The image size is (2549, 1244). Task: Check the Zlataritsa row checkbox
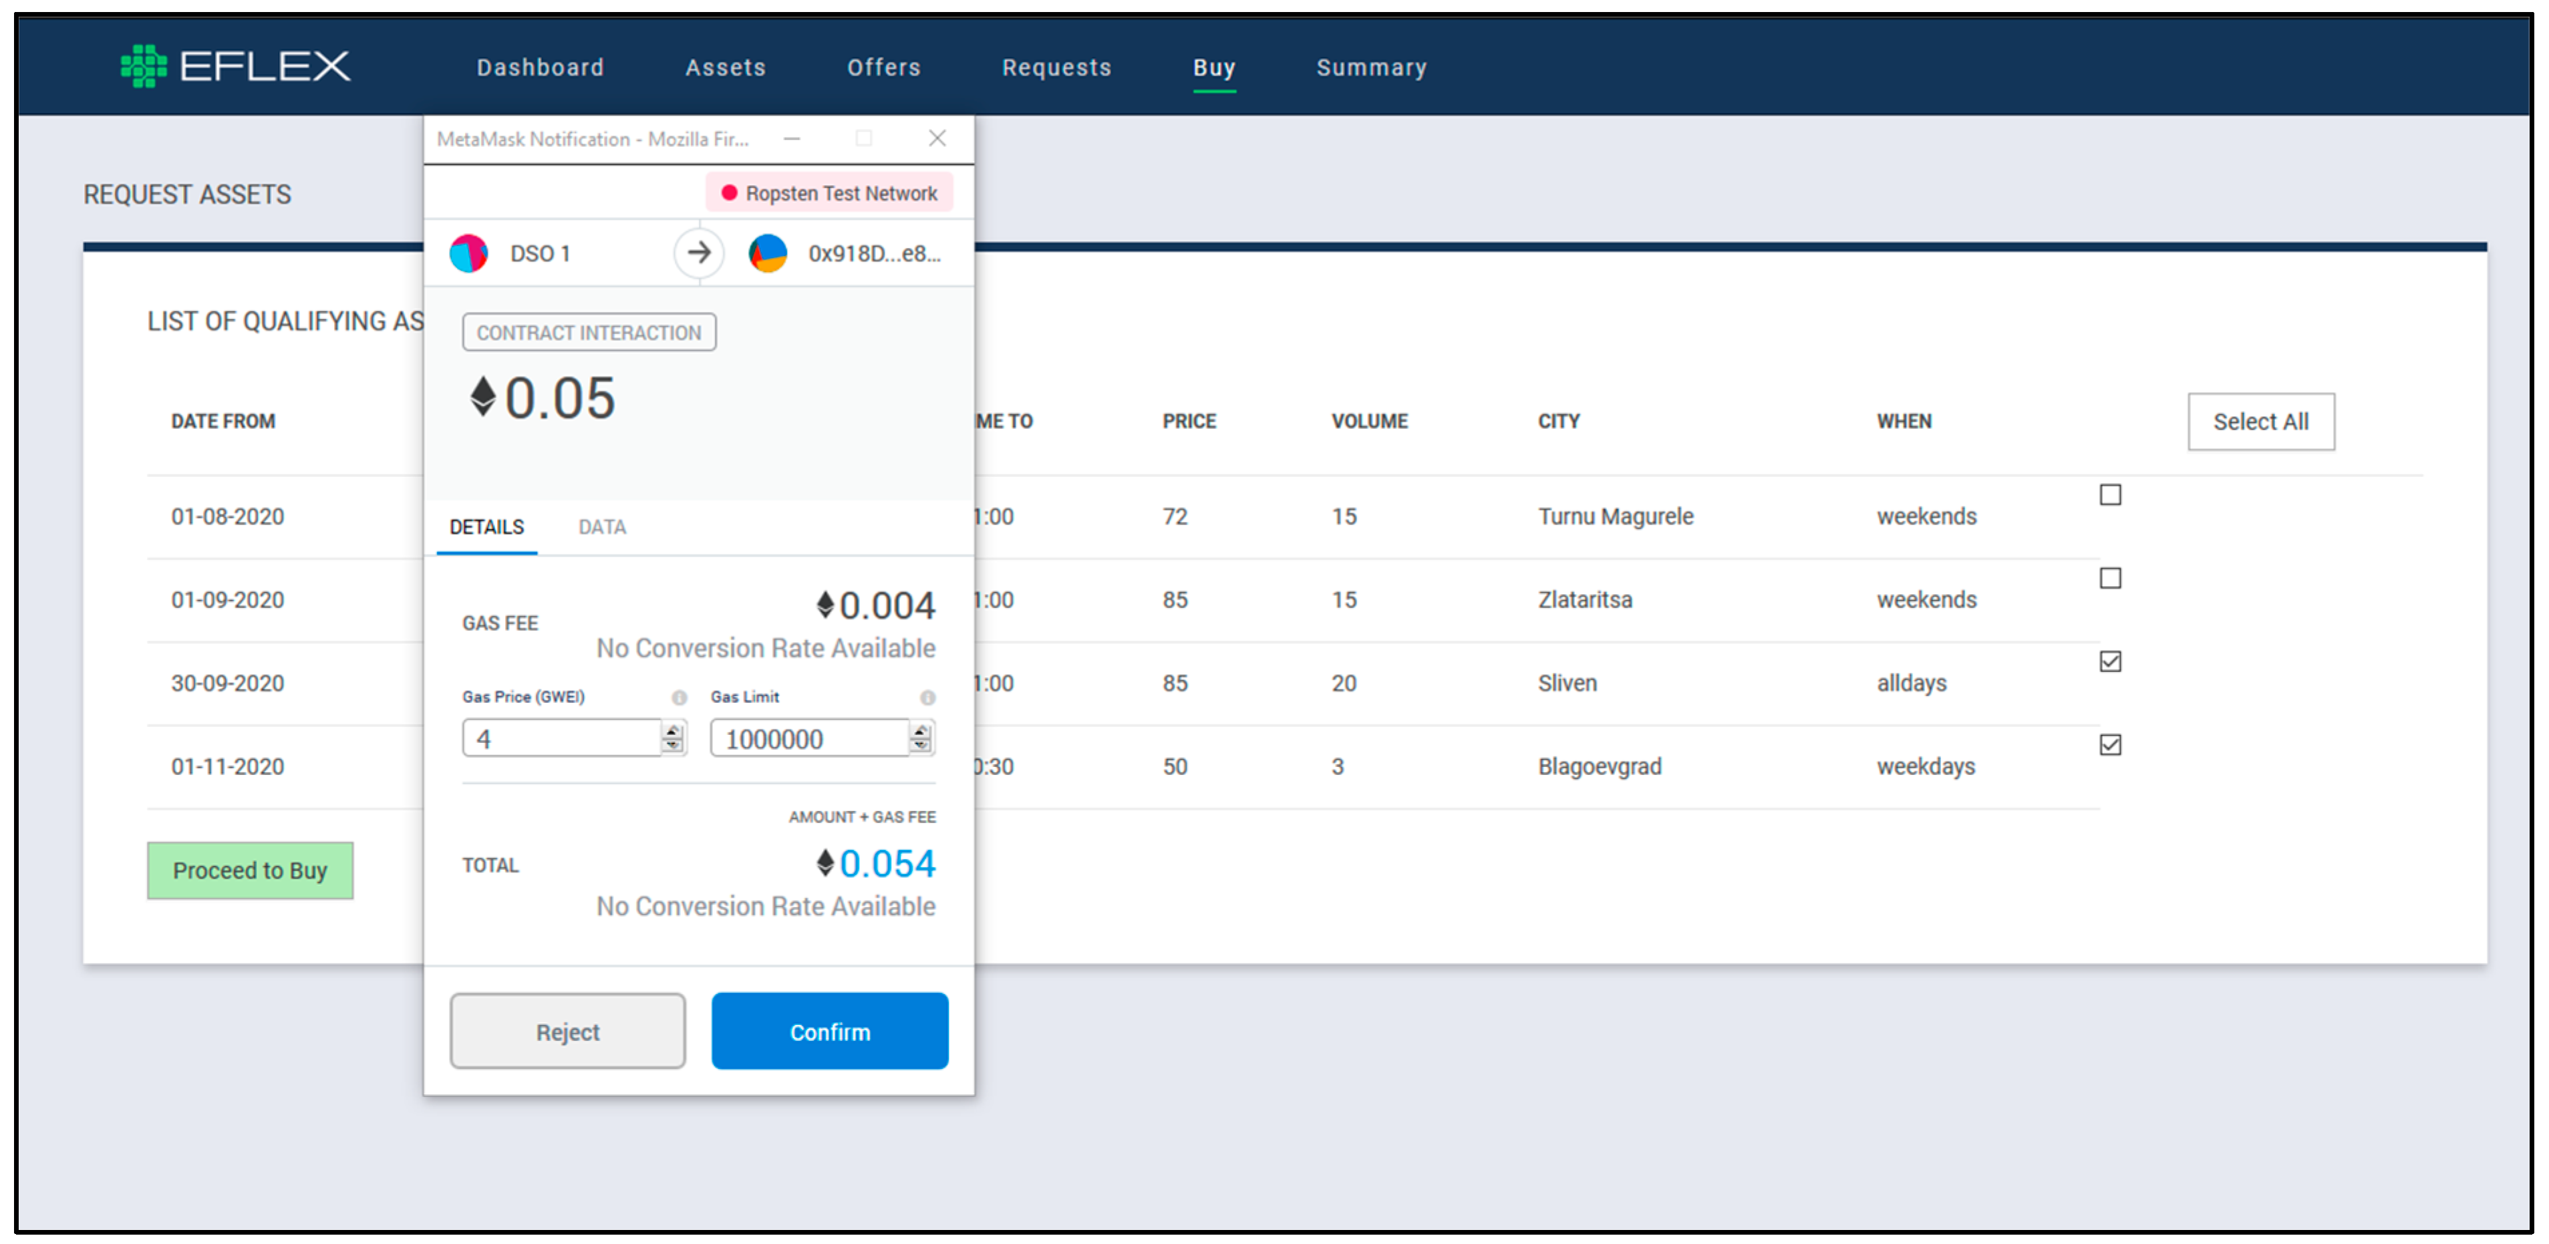click(2109, 578)
